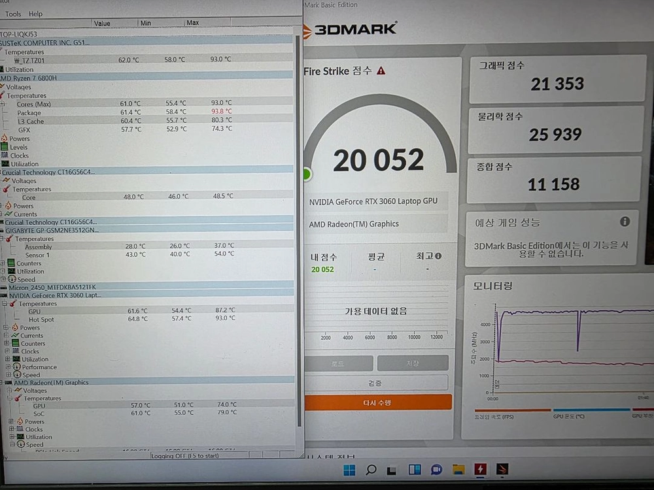Screen dimensions: 654x490
Task: Click the info icon next to 최고
Action: click(x=438, y=256)
